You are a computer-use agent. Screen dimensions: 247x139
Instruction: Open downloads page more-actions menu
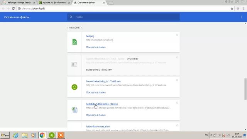click(x=241, y=17)
